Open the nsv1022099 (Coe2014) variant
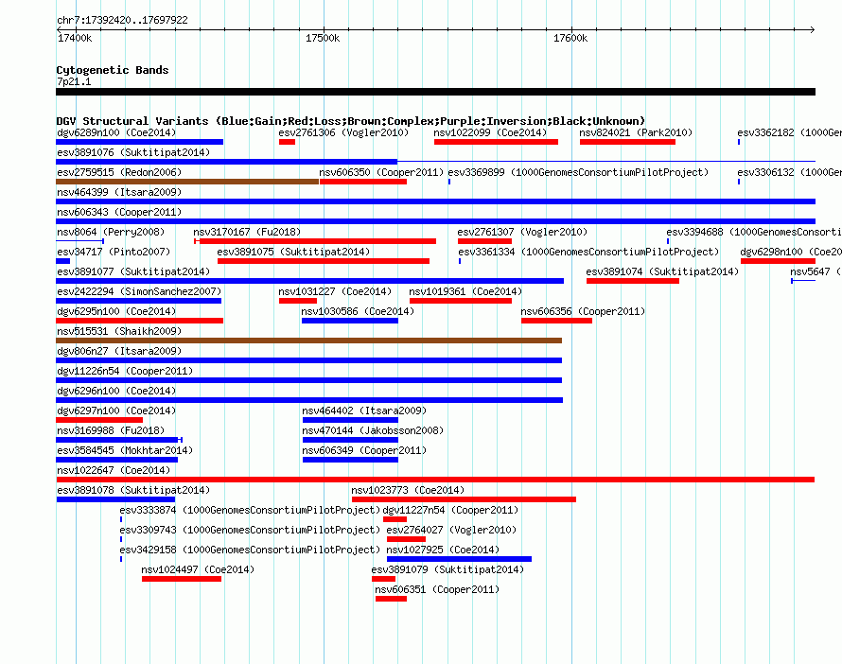Viewport: 842px width, 664px height. [x=490, y=132]
